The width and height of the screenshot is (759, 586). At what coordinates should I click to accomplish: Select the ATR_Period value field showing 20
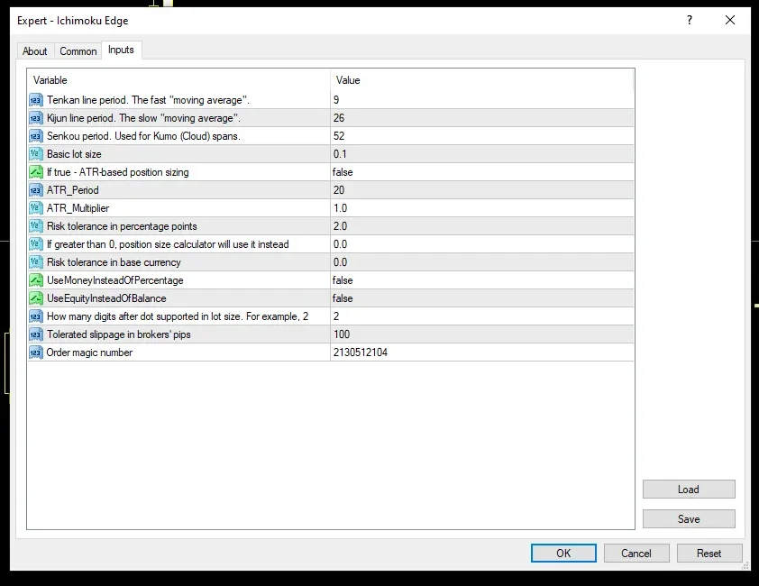(482, 190)
